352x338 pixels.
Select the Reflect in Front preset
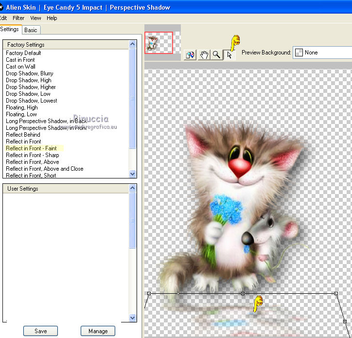click(23, 141)
